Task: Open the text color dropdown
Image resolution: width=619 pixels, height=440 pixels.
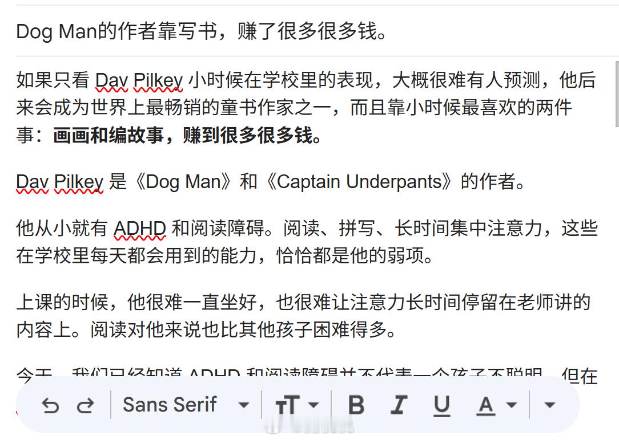Action: (497, 405)
